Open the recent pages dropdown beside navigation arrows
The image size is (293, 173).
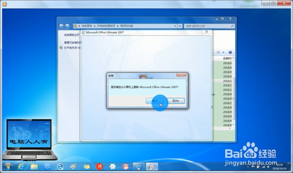click(71, 26)
